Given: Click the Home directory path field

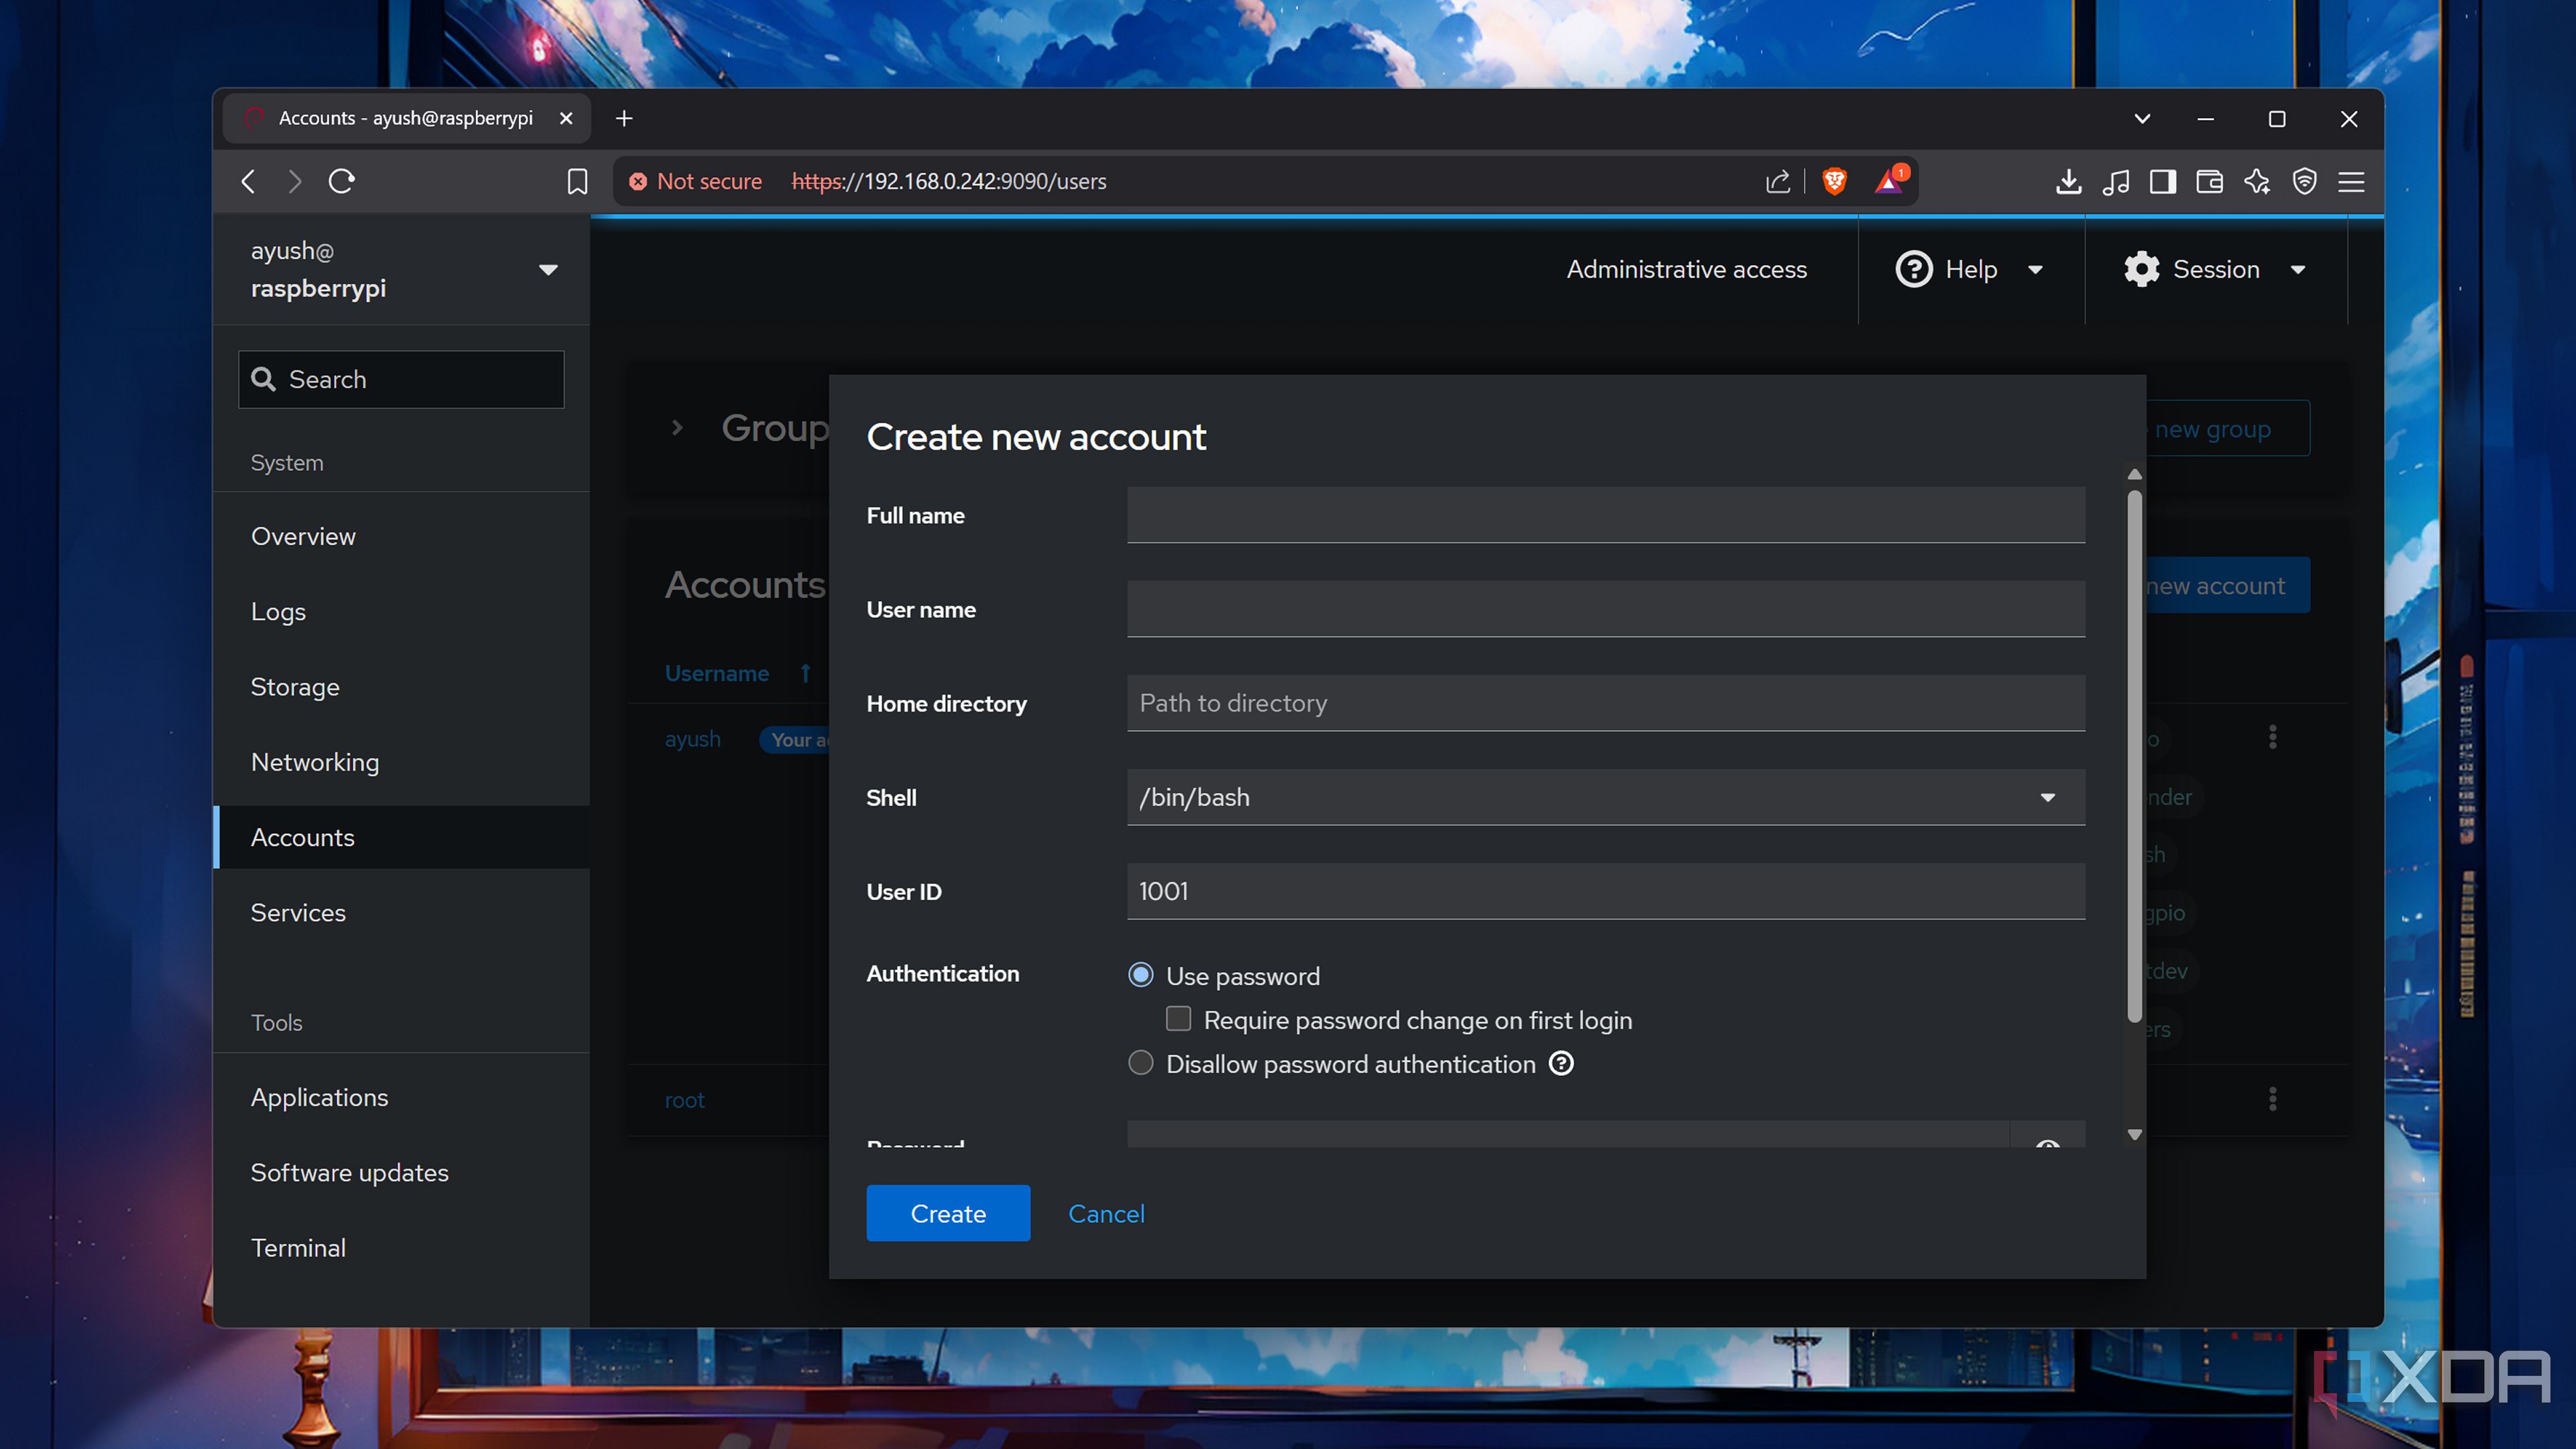Looking at the screenshot, I should click(1606, 703).
